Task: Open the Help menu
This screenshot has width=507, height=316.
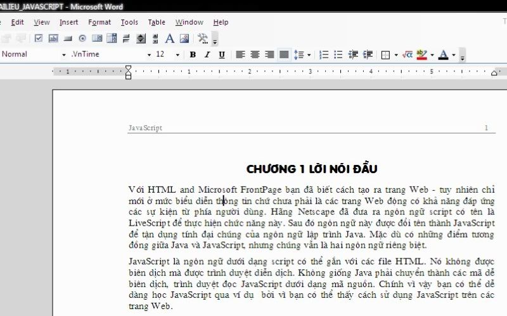Action: [x=221, y=22]
